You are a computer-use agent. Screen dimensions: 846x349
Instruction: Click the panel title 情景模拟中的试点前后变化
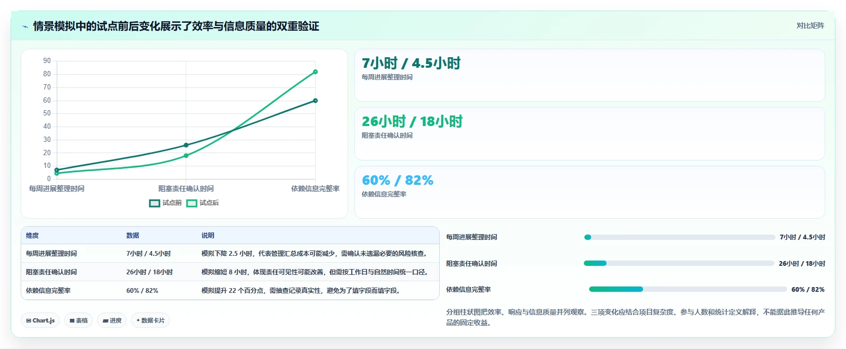click(176, 26)
